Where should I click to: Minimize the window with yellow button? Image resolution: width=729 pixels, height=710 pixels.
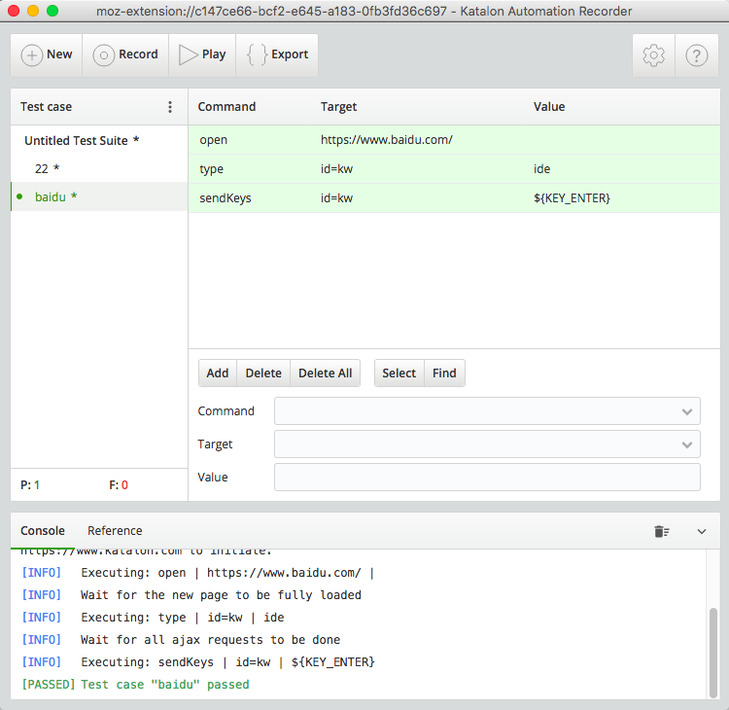point(33,11)
